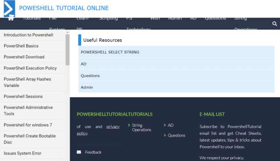Open the With menu in navbar
The height and width of the screenshot is (161, 280).
click(155, 19)
